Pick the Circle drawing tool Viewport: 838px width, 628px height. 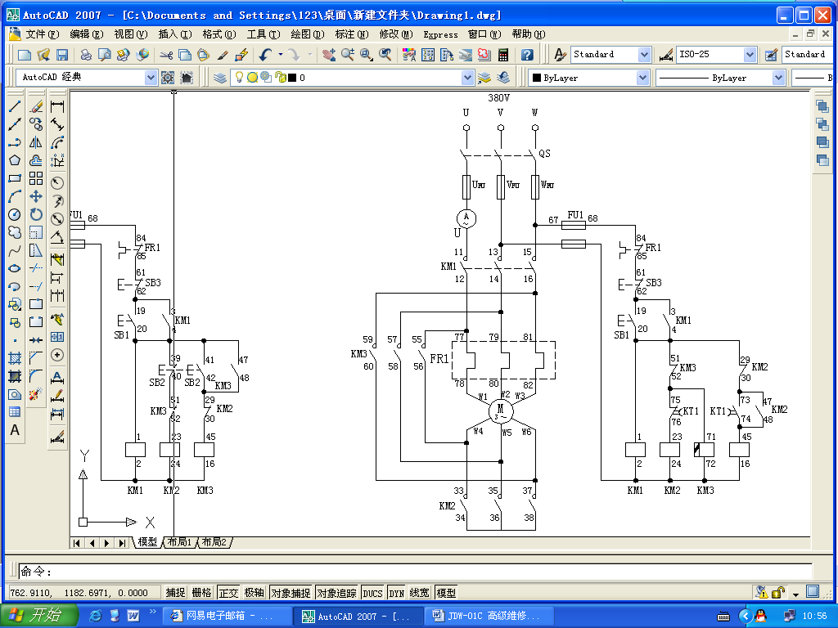[x=15, y=214]
